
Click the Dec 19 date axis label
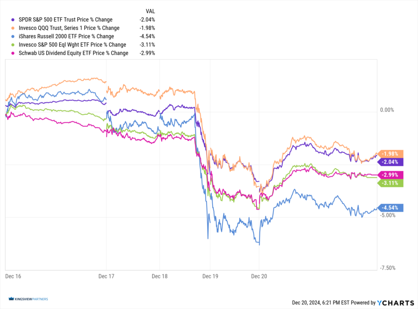pos(210,276)
